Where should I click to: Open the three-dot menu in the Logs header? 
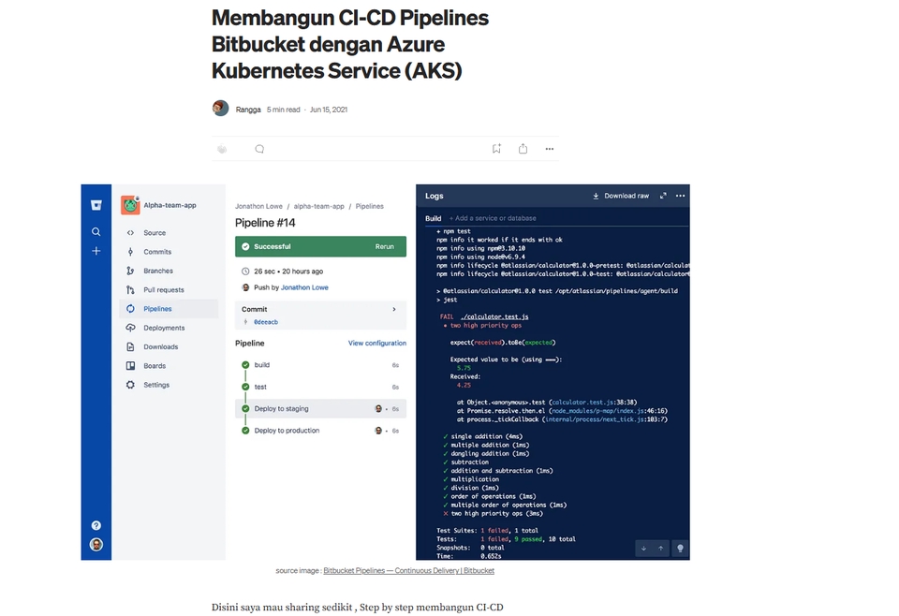(680, 196)
